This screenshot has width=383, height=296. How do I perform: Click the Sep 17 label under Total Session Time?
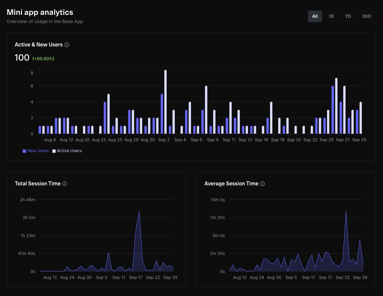pos(136,278)
